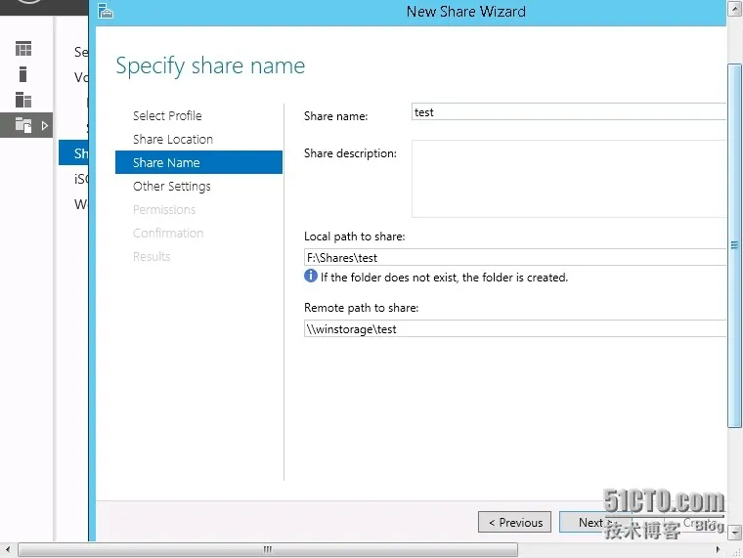Select File and Storage Services icon
This screenshot has width=743, height=558.
(x=23, y=125)
